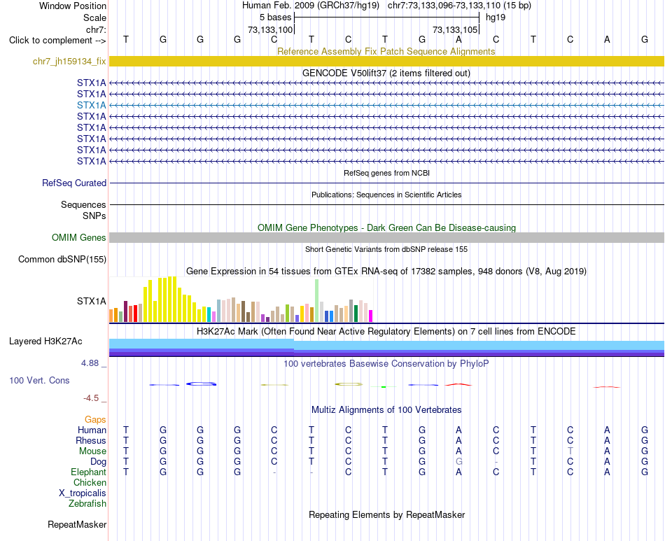Select the Rhesus species label
Screen dimensions: 665x541
coord(91,440)
